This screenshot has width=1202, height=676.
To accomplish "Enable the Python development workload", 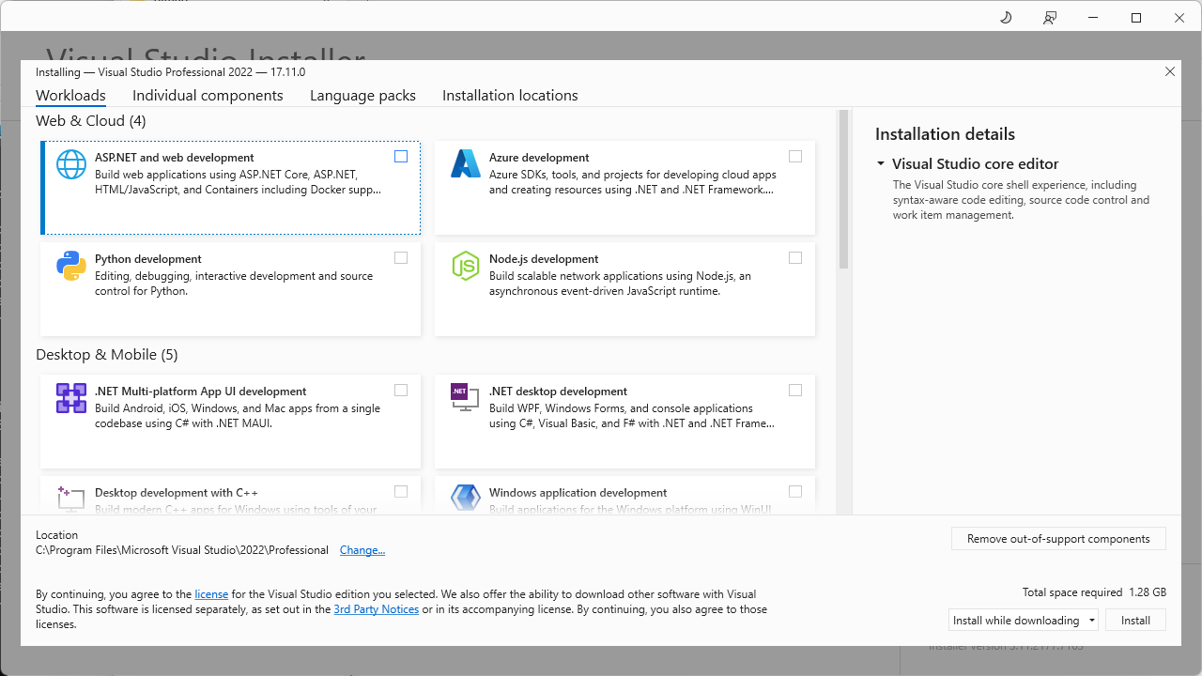I will (x=401, y=258).
